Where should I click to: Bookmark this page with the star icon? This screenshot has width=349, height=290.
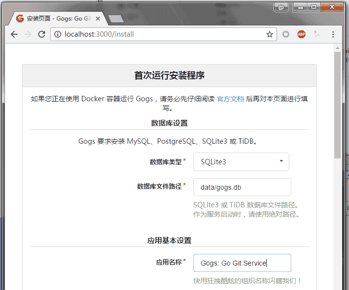[x=270, y=34]
